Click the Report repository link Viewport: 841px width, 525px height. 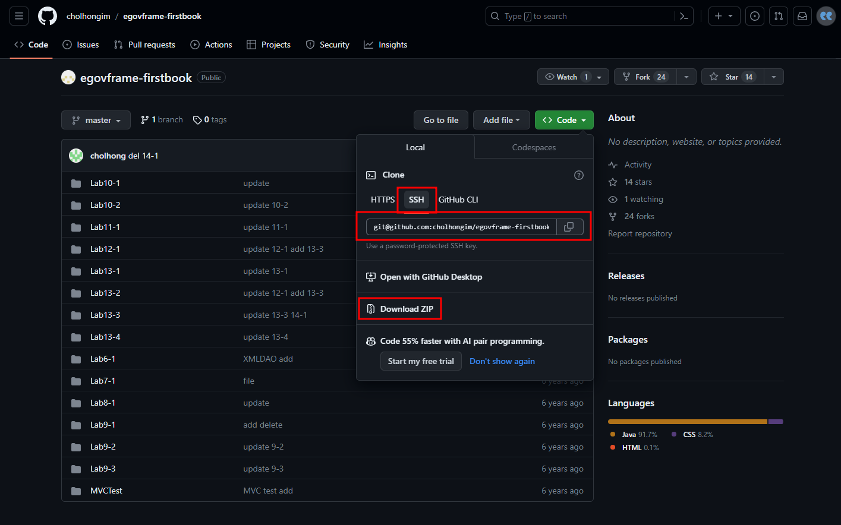pos(640,233)
